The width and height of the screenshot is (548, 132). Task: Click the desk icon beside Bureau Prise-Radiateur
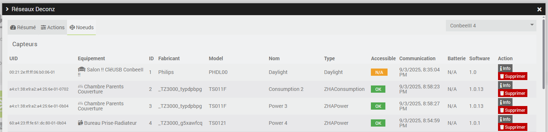tap(80, 123)
